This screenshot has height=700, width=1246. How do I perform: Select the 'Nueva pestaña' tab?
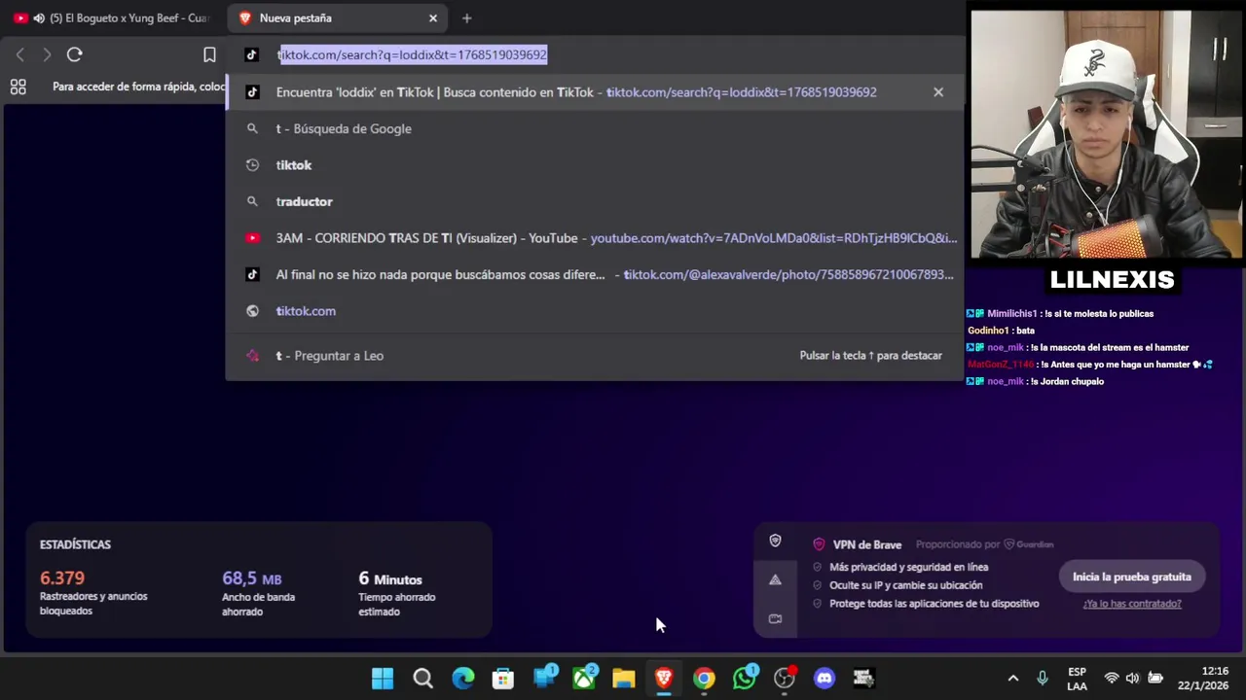[336, 17]
